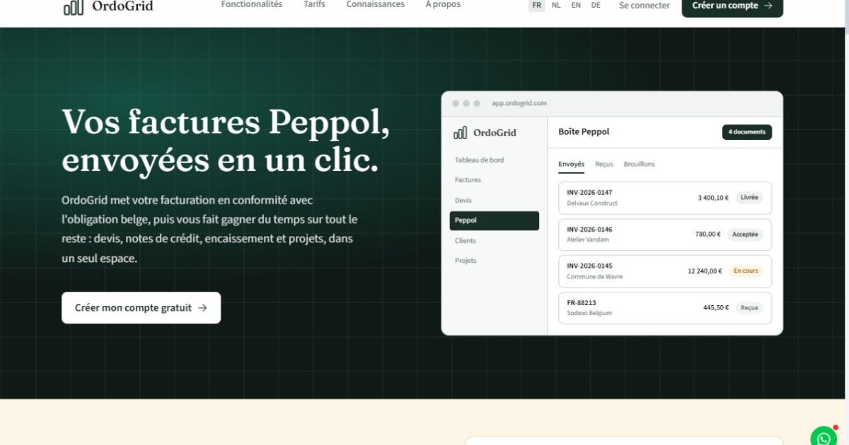This screenshot has height=445, width=849.
Task: Open the WhatsApp chat bubble
Action: point(824,437)
